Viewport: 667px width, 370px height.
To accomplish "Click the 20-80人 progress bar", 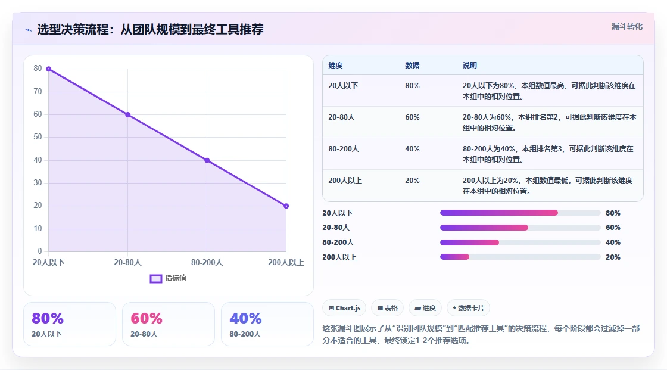I will pos(520,228).
